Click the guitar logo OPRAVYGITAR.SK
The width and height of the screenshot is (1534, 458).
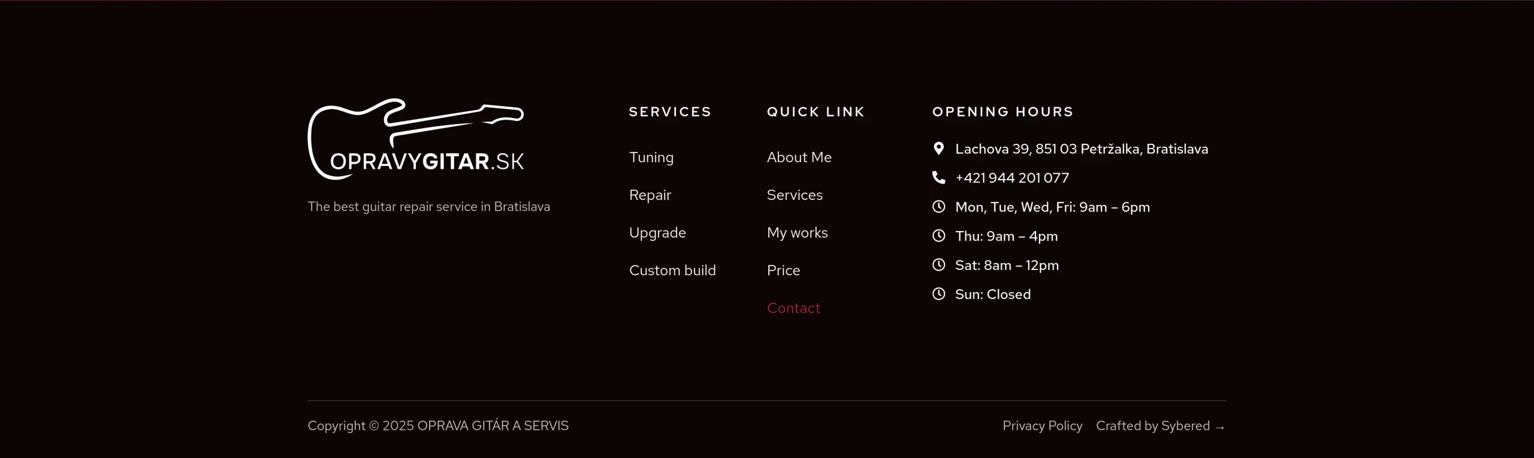[x=416, y=139]
